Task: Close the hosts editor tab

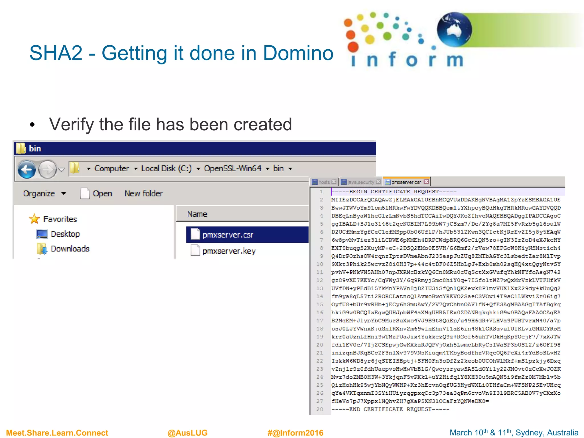Action: click(x=334, y=182)
